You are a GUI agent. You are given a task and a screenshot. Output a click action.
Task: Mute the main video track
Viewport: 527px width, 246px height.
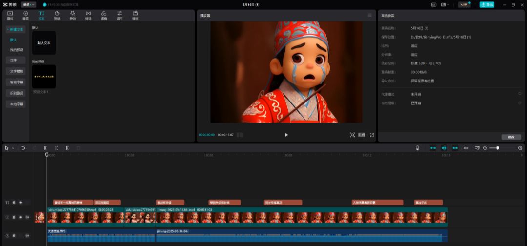click(27, 217)
